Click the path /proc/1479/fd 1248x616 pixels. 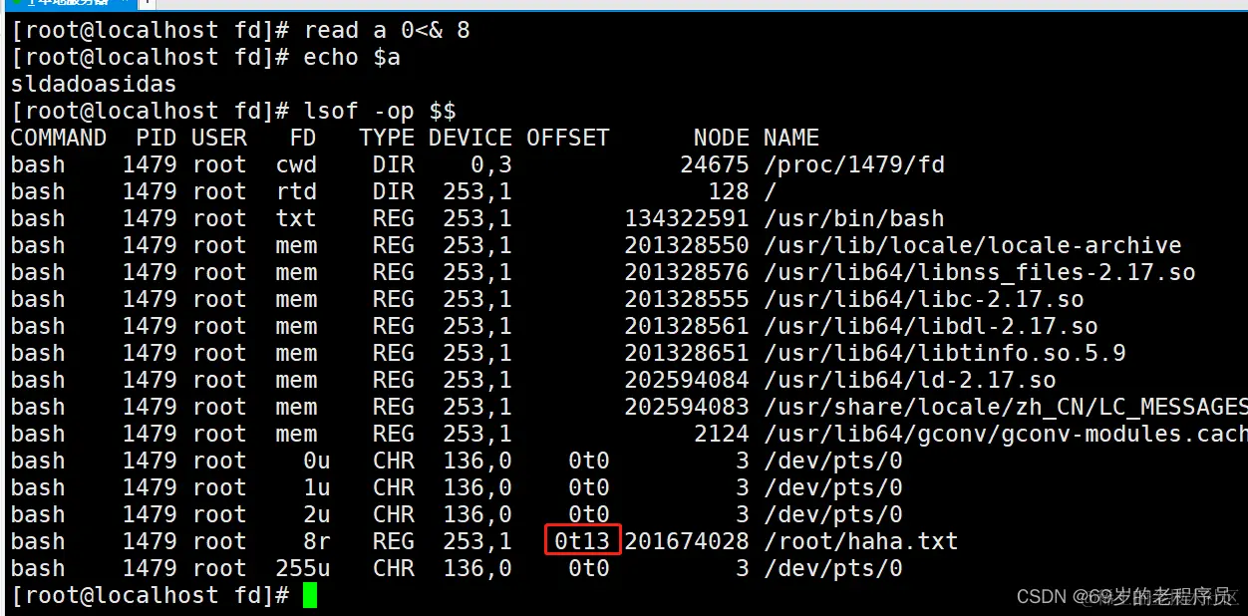[854, 165]
